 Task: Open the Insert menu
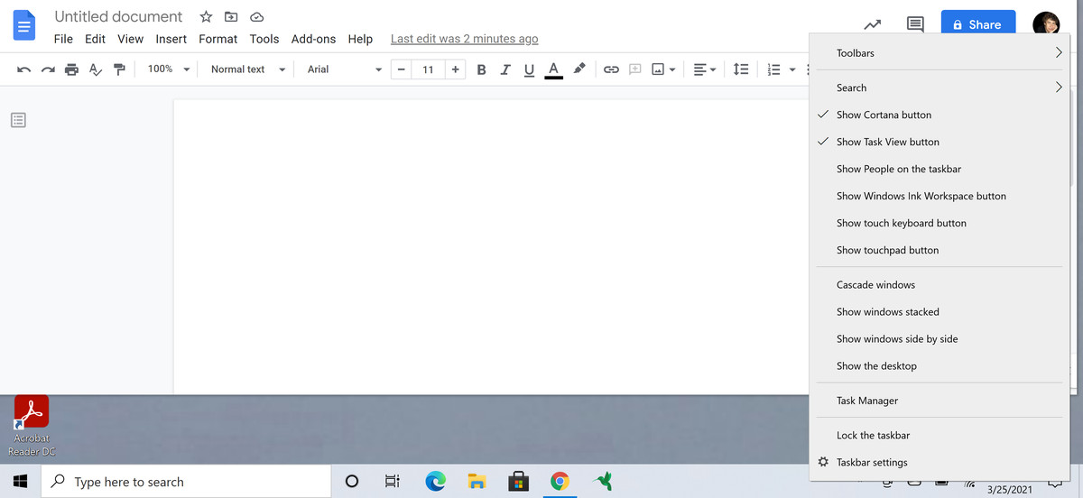coord(171,39)
